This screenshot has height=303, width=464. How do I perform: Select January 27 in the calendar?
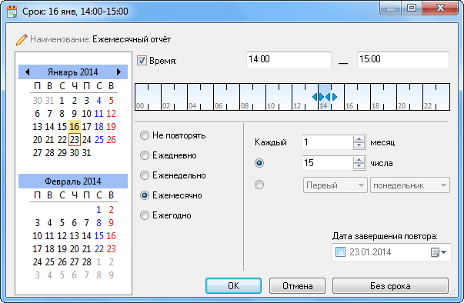(x=37, y=153)
